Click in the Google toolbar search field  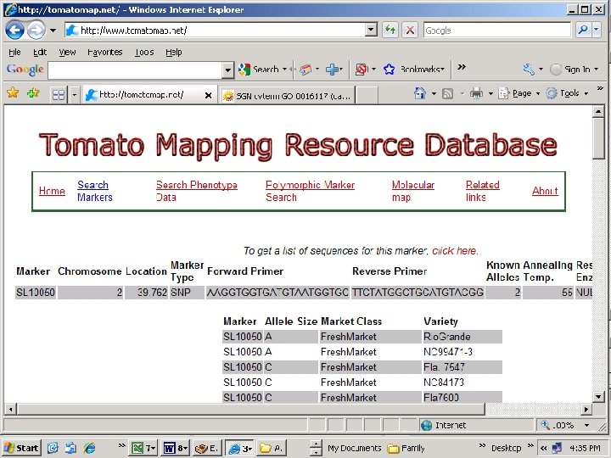[x=134, y=70]
